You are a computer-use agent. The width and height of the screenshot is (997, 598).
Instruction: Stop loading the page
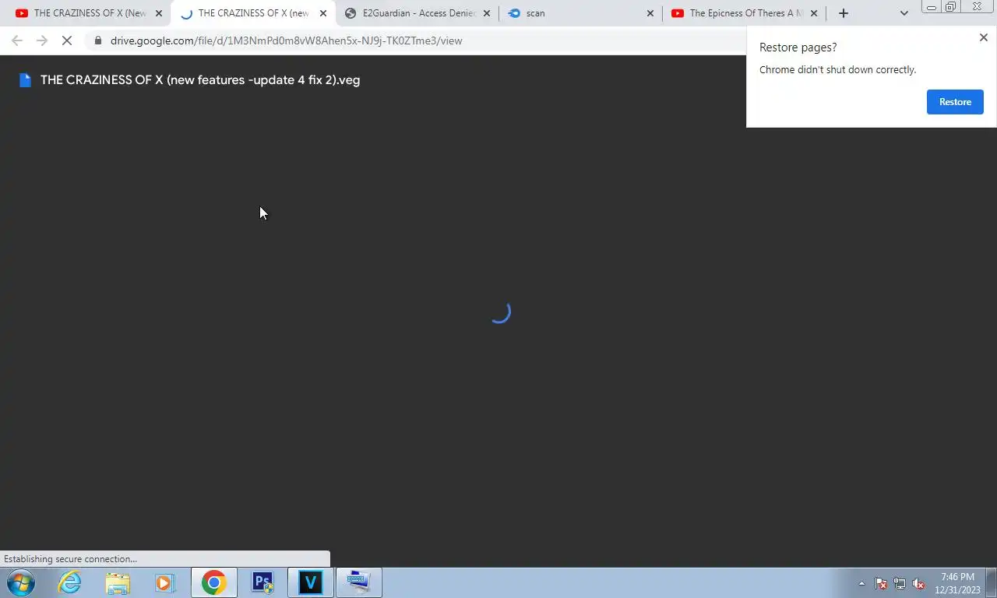[67, 40]
